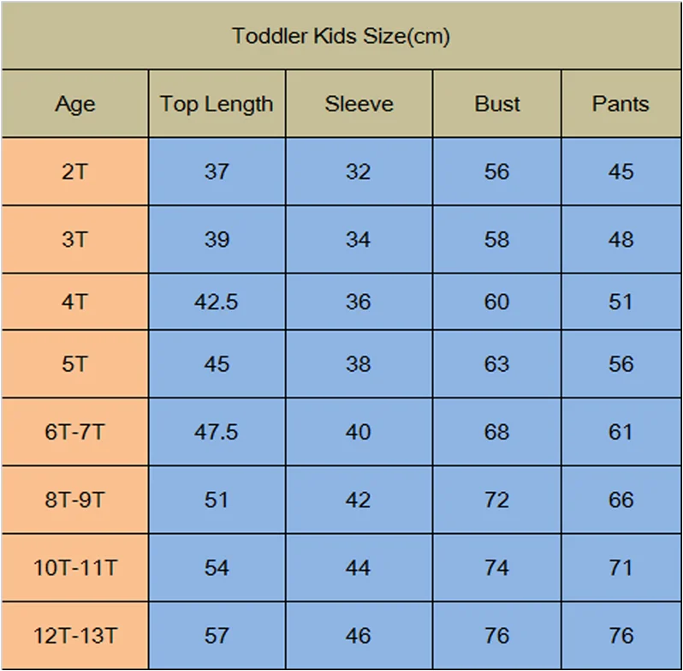Select the Age column header
683x671 pixels.
coord(75,104)
